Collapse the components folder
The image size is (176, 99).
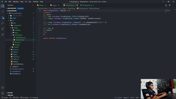[x=17, y=25]
